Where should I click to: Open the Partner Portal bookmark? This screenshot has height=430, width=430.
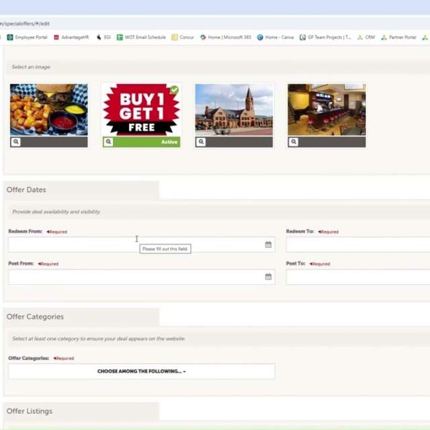pos(398,38)
